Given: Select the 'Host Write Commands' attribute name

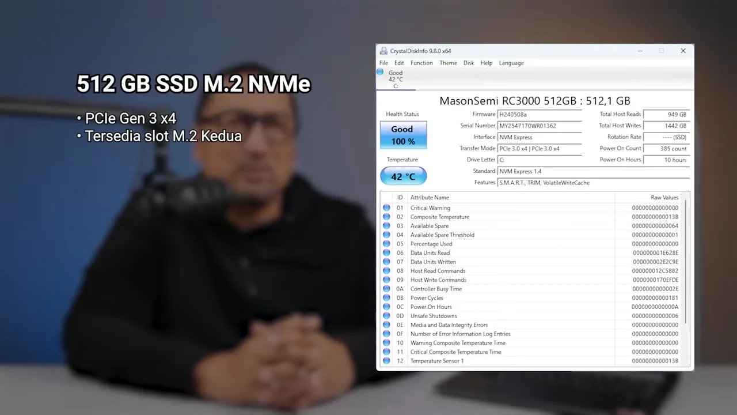Looking at the screenshot, I should (438, 280).
